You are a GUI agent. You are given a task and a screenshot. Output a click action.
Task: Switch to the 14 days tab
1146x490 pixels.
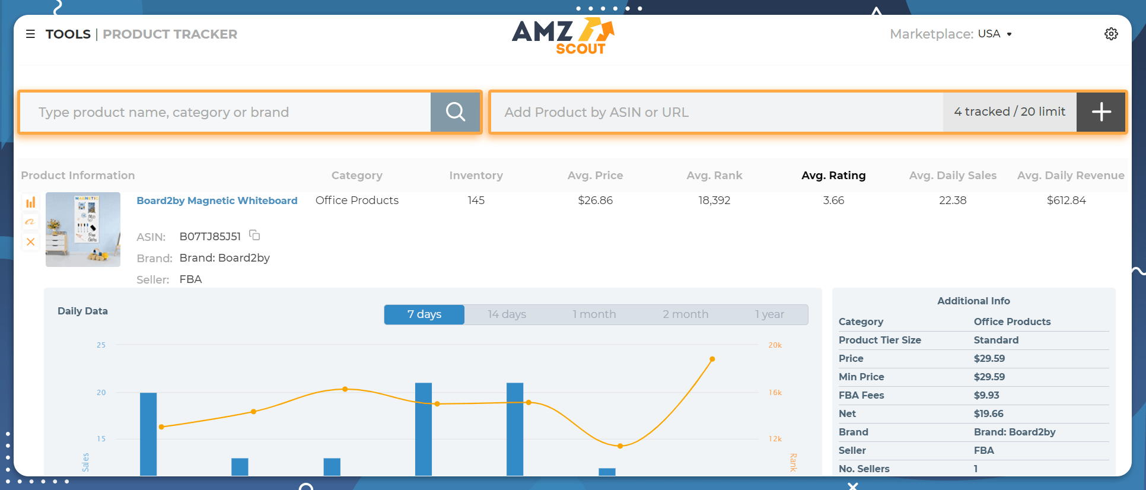[x=507, y=314]
